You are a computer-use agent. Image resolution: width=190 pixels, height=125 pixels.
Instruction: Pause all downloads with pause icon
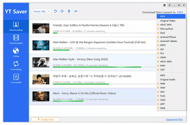click(x=62, y=11)
